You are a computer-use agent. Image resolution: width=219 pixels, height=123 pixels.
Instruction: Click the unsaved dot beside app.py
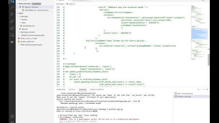[x=20, y=7]
